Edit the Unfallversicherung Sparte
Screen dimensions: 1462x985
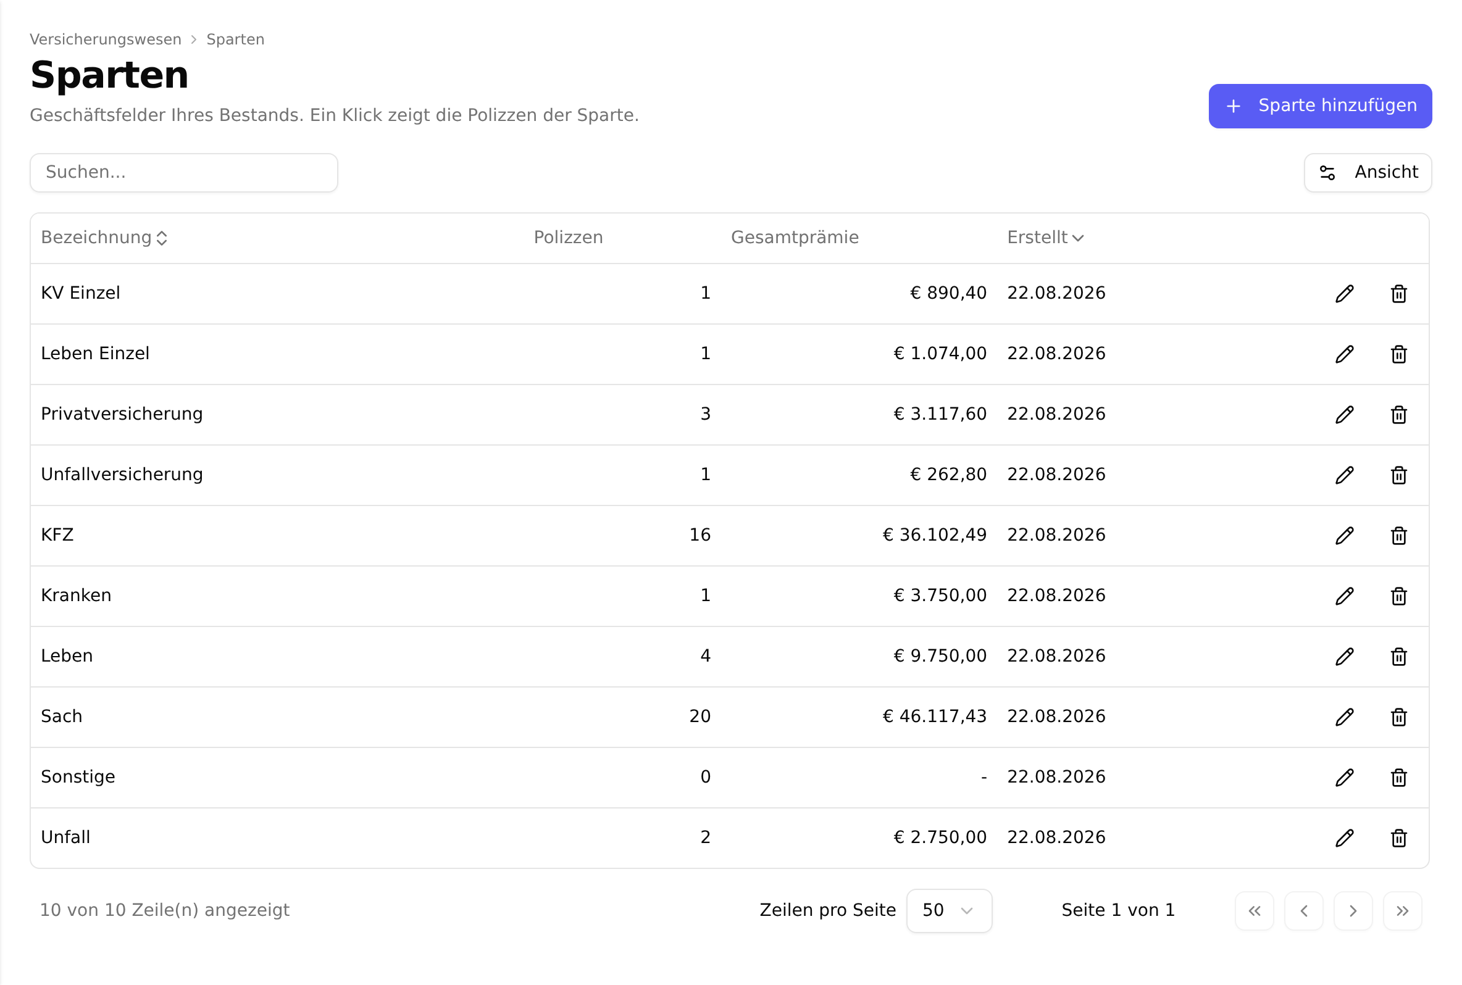[1344, 475]
